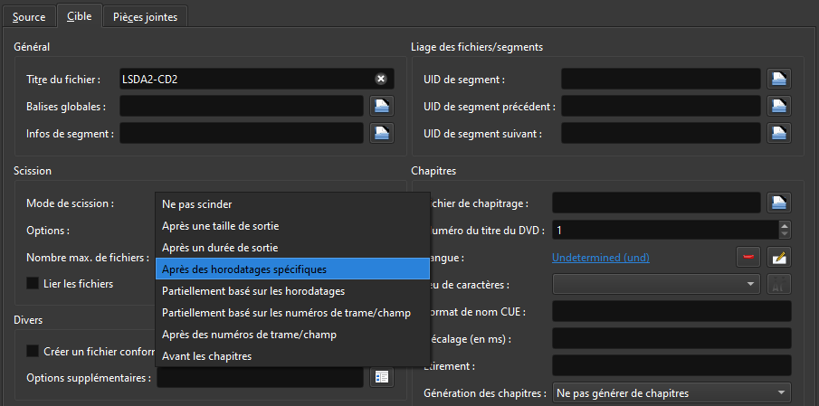Increase the DVD title number
Image resolution: width=819 pixels, height=406 pixels.
[785, 225]
